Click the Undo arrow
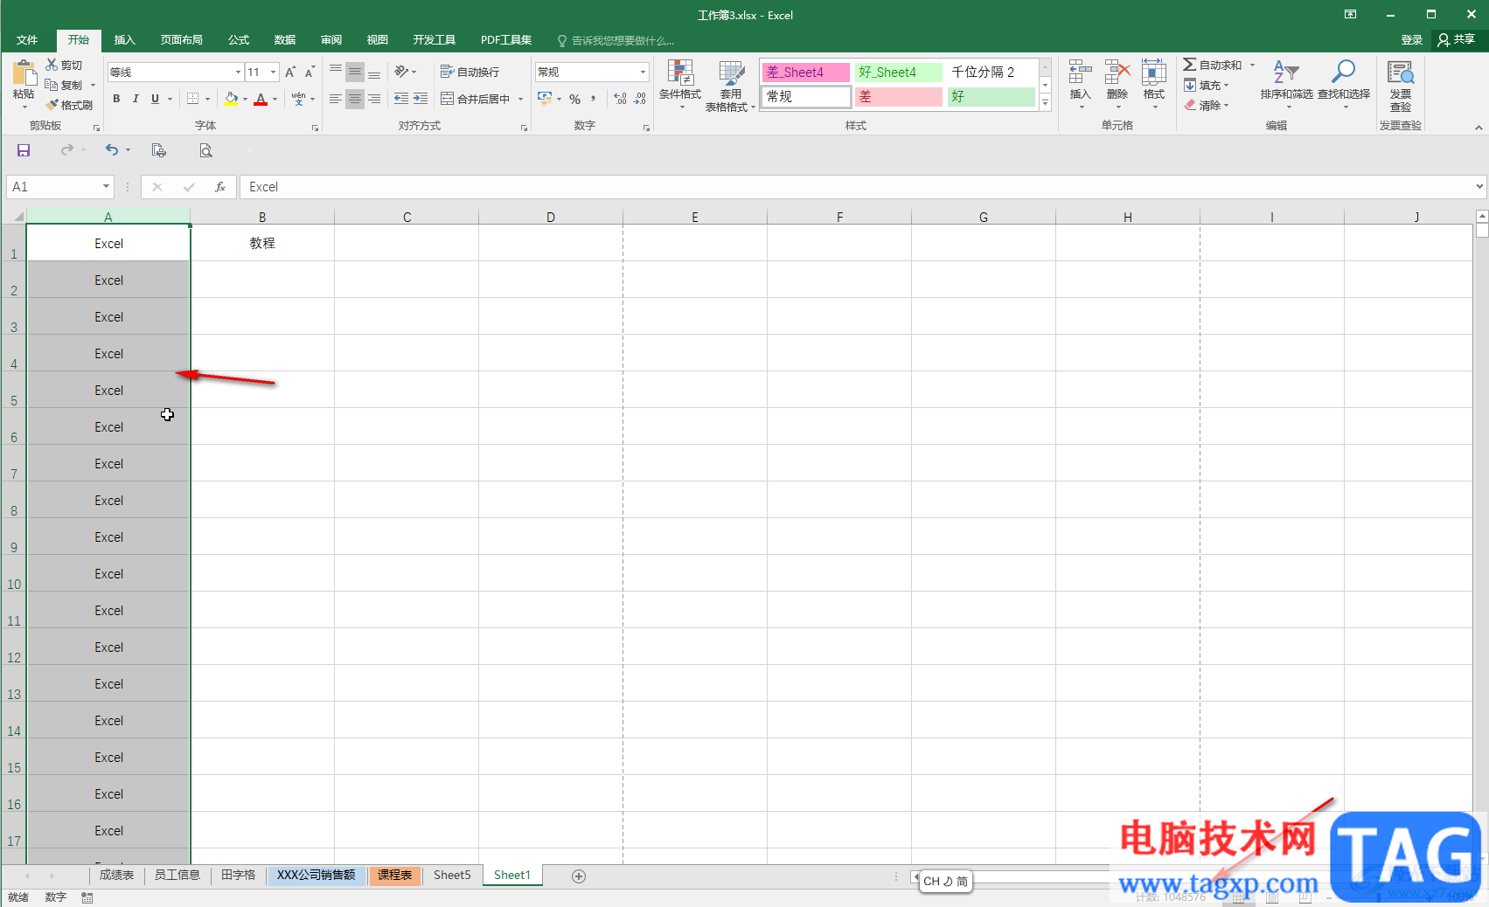 [112, 150]
